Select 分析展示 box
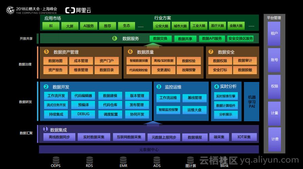 pyautogui.click(x=226, y=114)
